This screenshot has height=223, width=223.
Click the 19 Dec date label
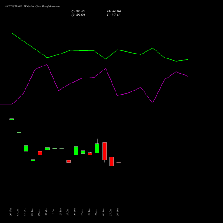pyautogui.click(x=96, y=212)
